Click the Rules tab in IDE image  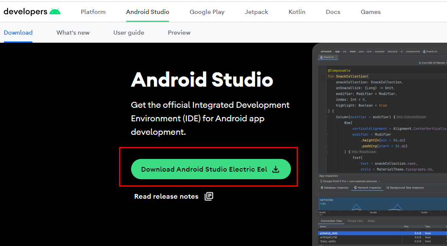click(371, 221)
